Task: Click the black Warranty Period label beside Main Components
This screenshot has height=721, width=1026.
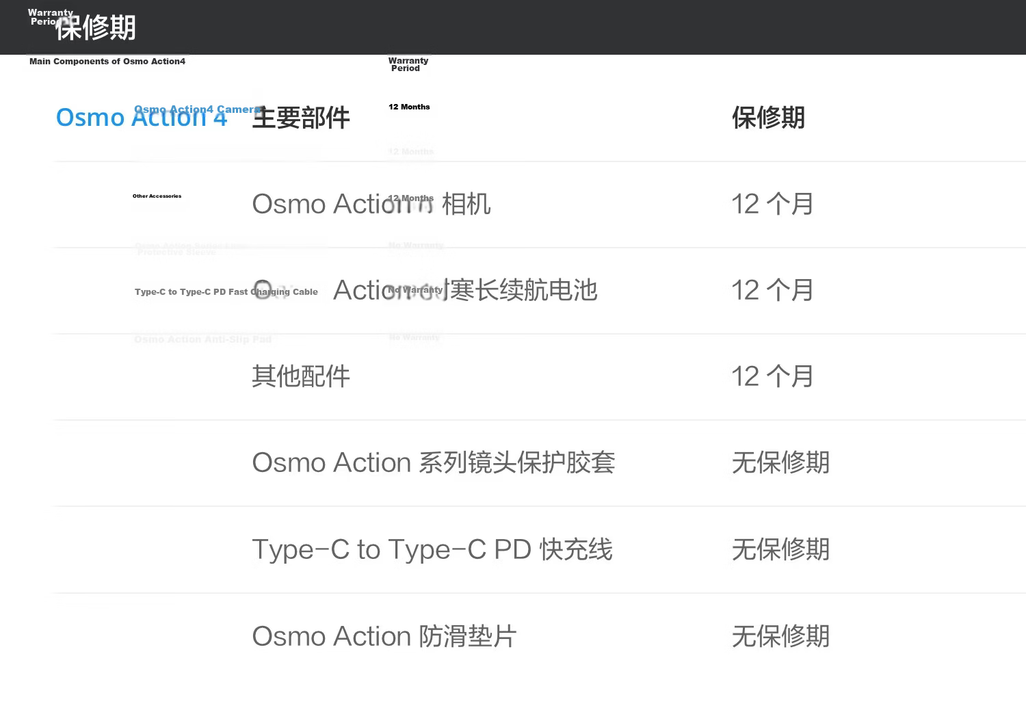Action: (408, 64)
